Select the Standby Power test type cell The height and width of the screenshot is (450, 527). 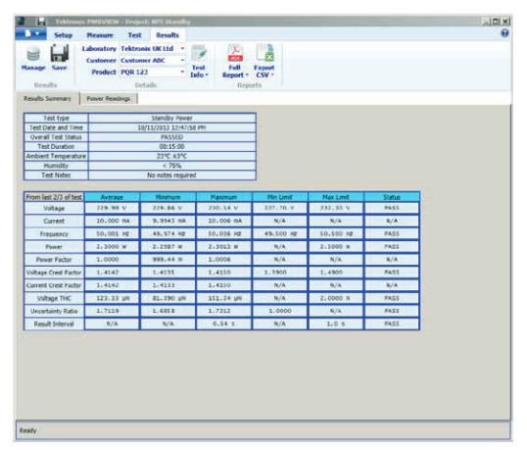pos(172,118)
